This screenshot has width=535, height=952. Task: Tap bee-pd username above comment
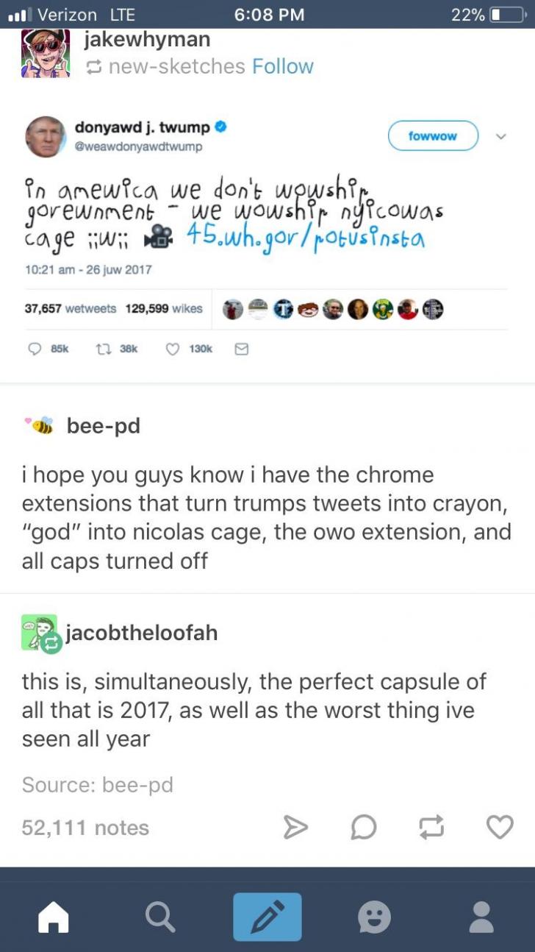(x=103, y=425)
